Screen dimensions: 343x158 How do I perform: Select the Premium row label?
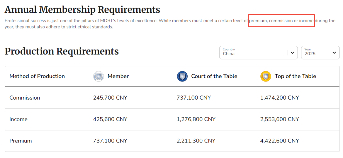[21, 141]
